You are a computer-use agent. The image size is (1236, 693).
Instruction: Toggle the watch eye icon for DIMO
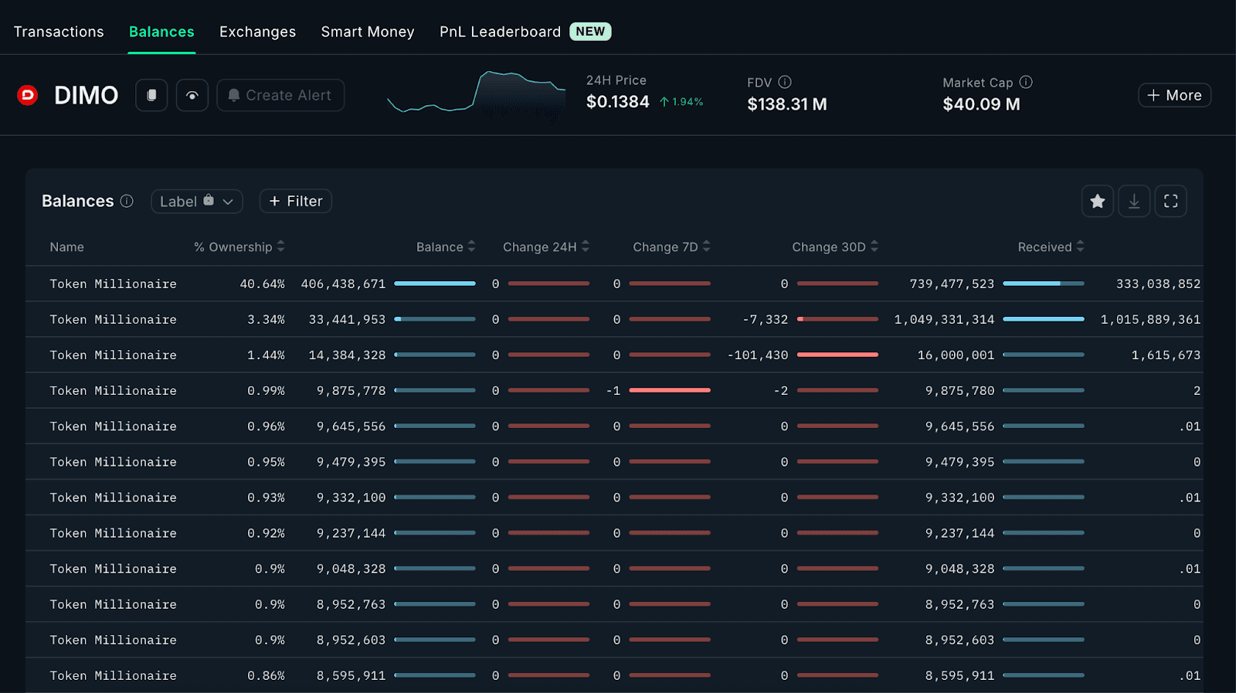click(x=192, y=95)
